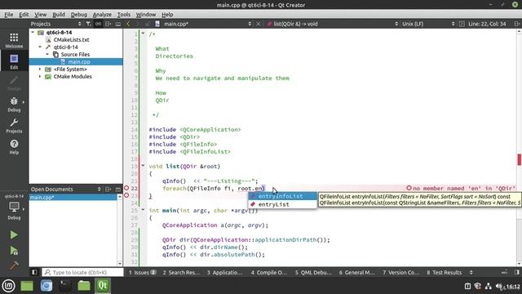Viewport: 522px width, 294px height.
Task: Click the locator search field
Action: (82, 272)
